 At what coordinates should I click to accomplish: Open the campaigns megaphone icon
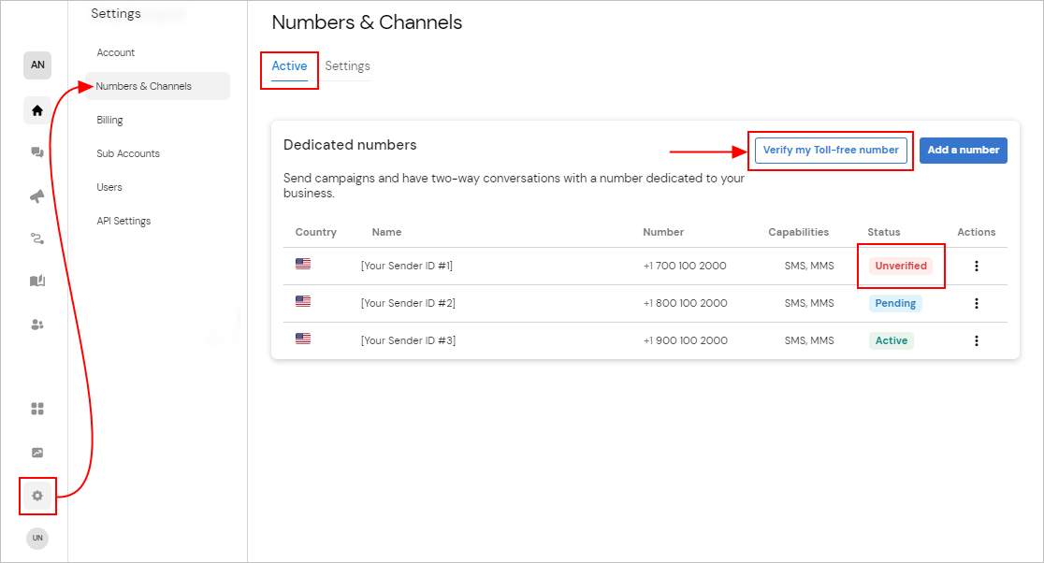[37, 196]
